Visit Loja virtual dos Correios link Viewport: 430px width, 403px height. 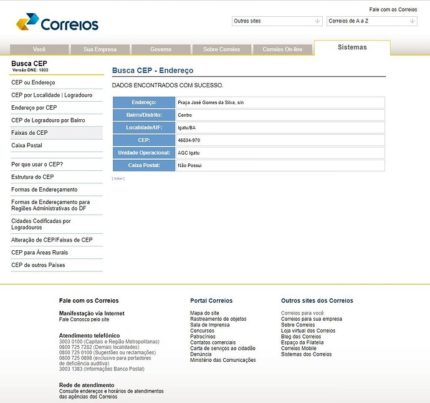(308, 331)
